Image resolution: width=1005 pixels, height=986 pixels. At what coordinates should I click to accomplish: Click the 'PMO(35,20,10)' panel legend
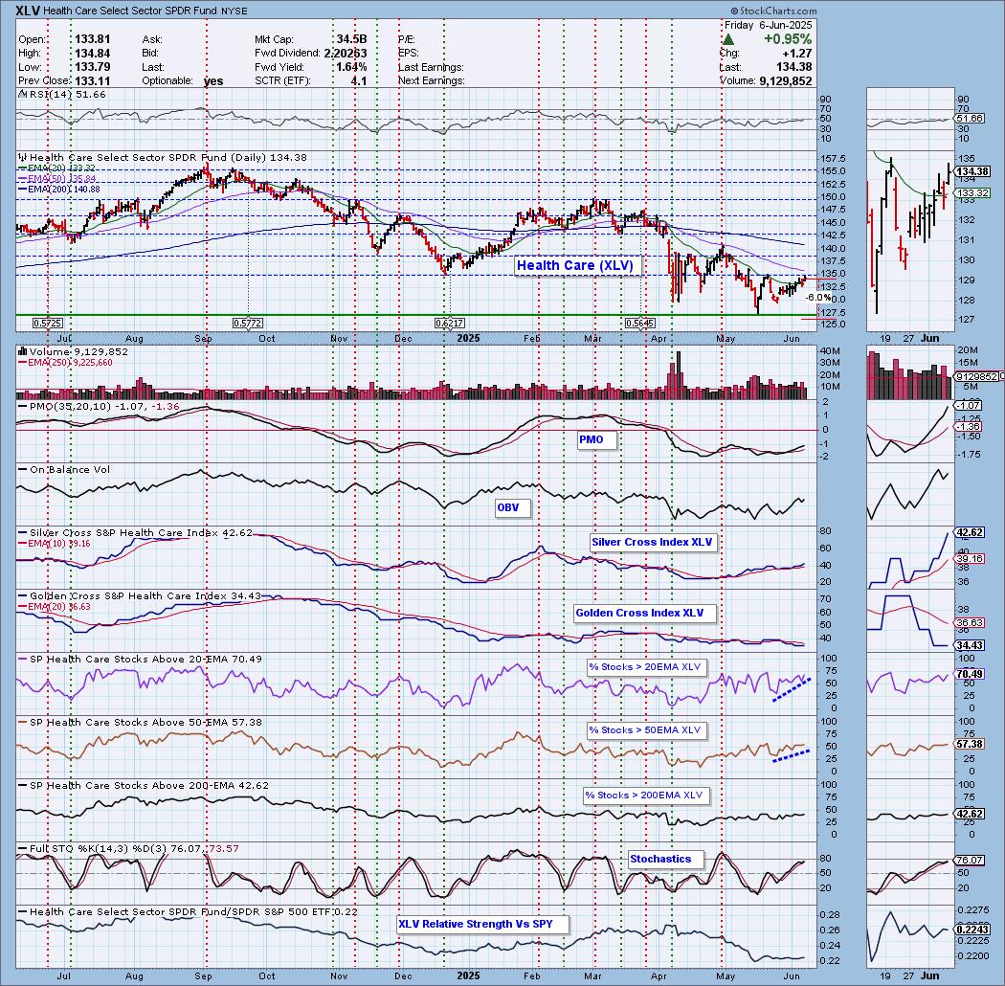point(99,407)
